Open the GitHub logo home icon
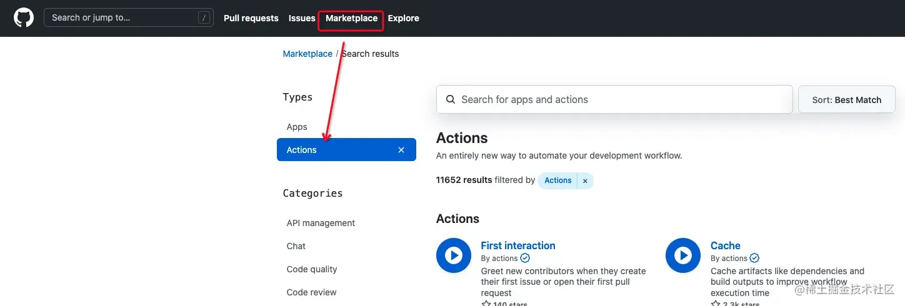Viewport: 905px width, 306px height. pyautogui.click(x=24, y=17)
